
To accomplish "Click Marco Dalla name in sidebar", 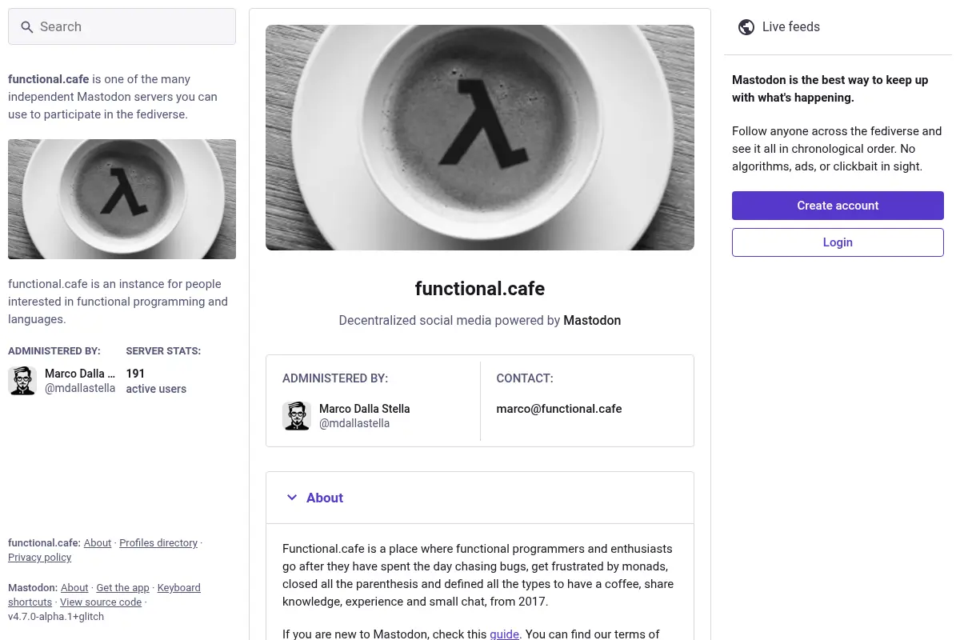I will coord(80,374).
